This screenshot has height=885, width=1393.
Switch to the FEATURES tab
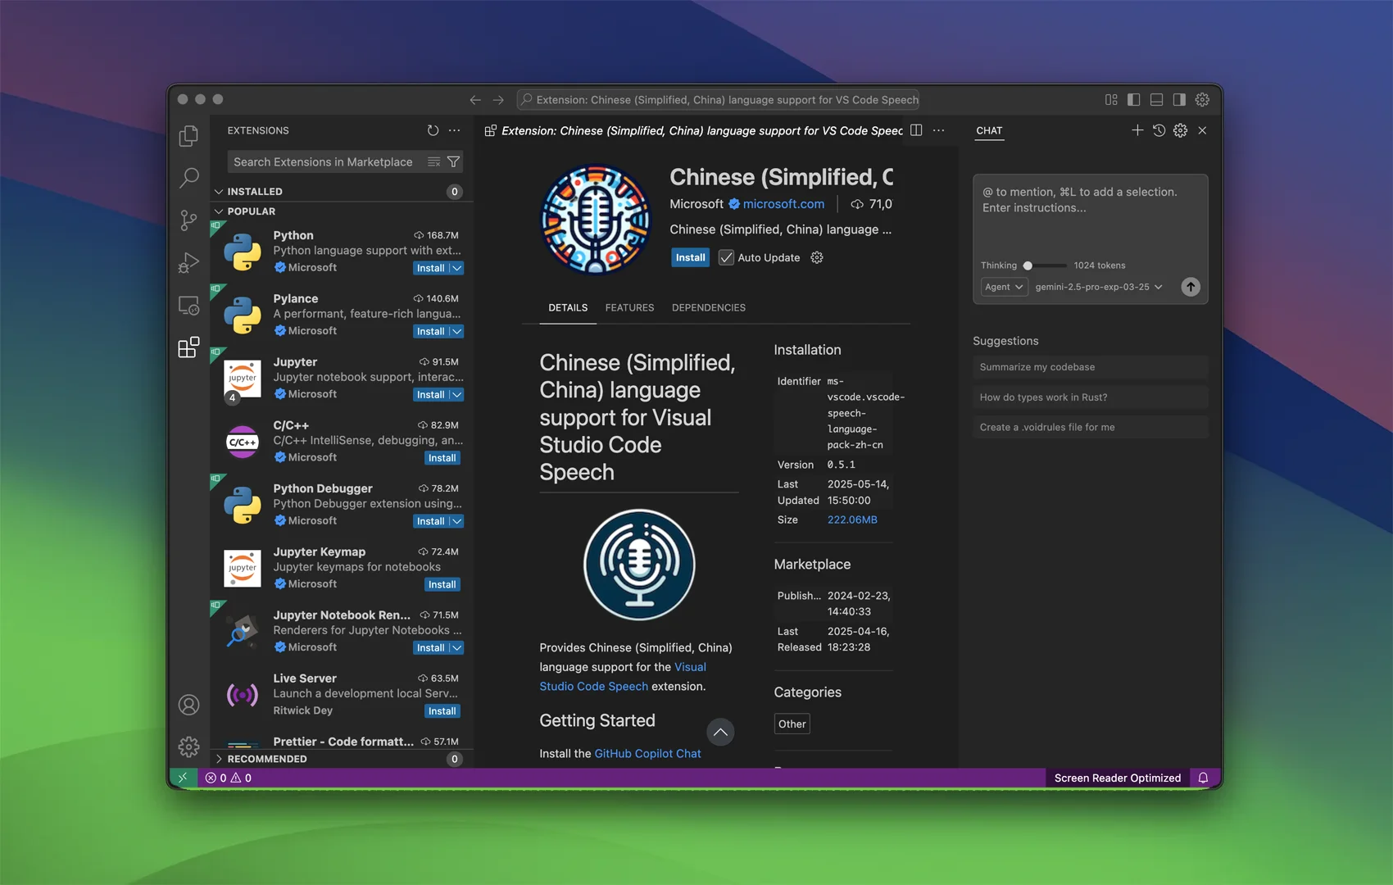(x=629, y=307)
